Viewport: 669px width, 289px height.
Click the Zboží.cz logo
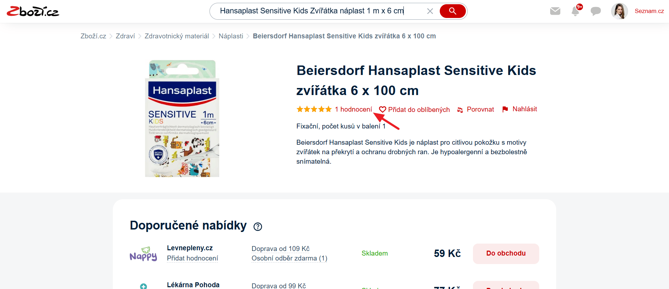click(x=33, y=11)
